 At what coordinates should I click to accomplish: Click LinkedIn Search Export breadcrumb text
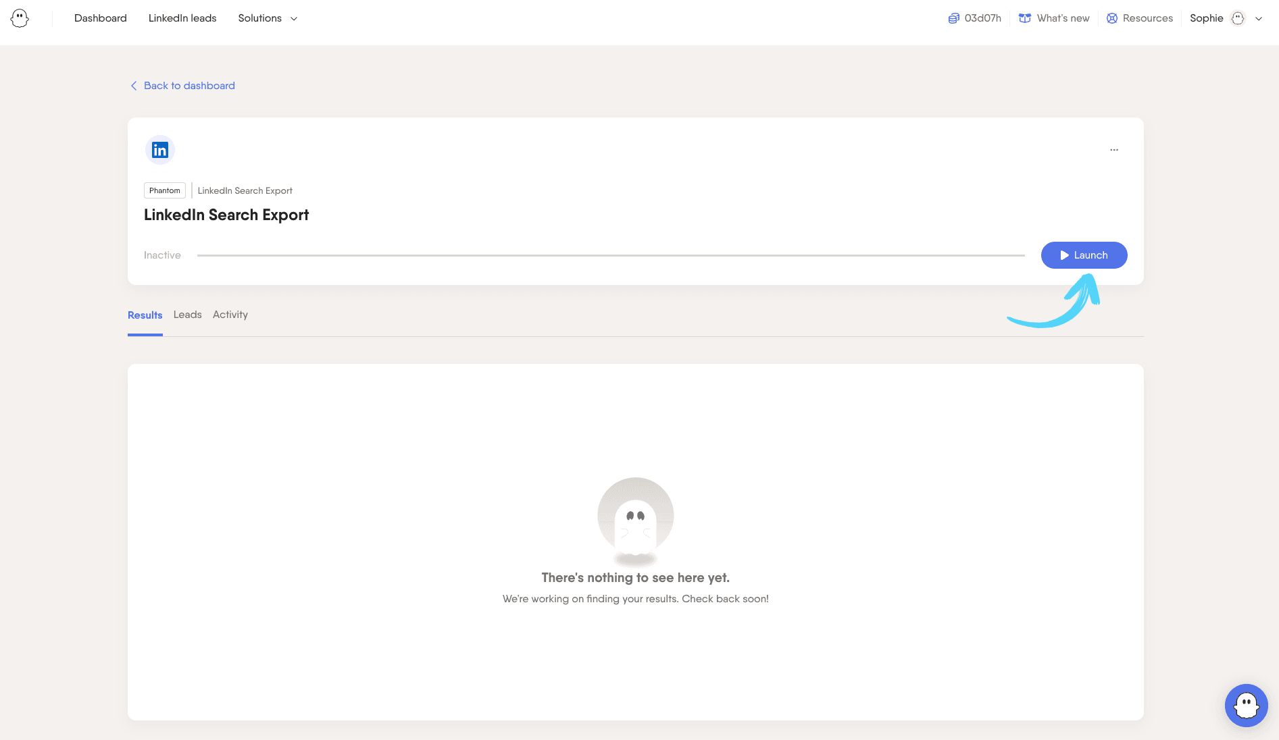click(245, 190)
